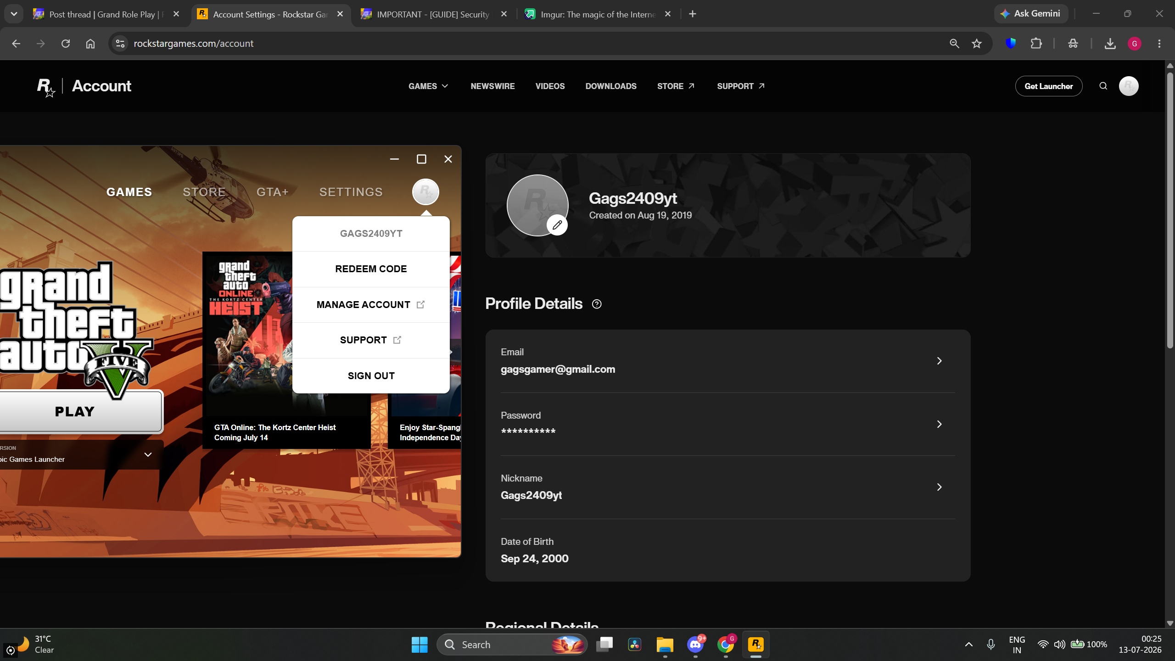
Task: Reload the page with refresh icon
Action: click(x=66, y=44)
